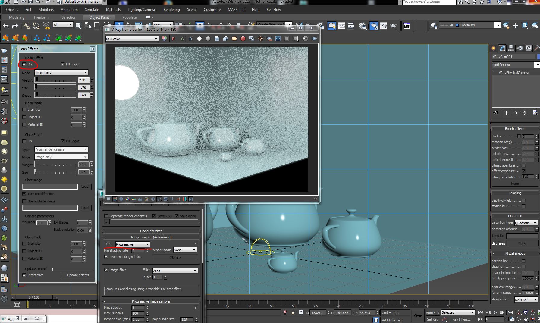Enable Use obstacle image checkbox
540x323 pixels.
(24, 201)
